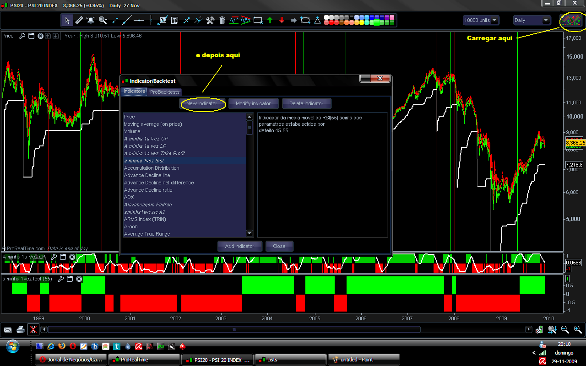This screenshot has height=366, width=586.
Task: Click the printer icon in bottom bar
Action: (x=20, y=329)
